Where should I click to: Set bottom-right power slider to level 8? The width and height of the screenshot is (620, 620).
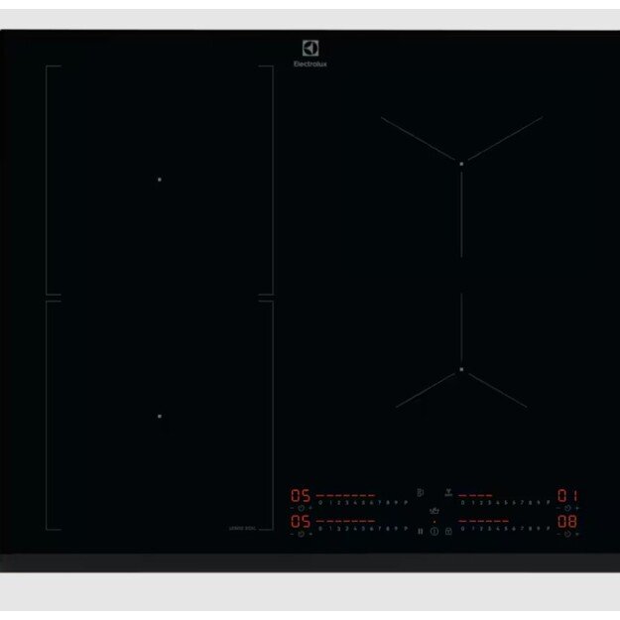click(x=530, y=529)
